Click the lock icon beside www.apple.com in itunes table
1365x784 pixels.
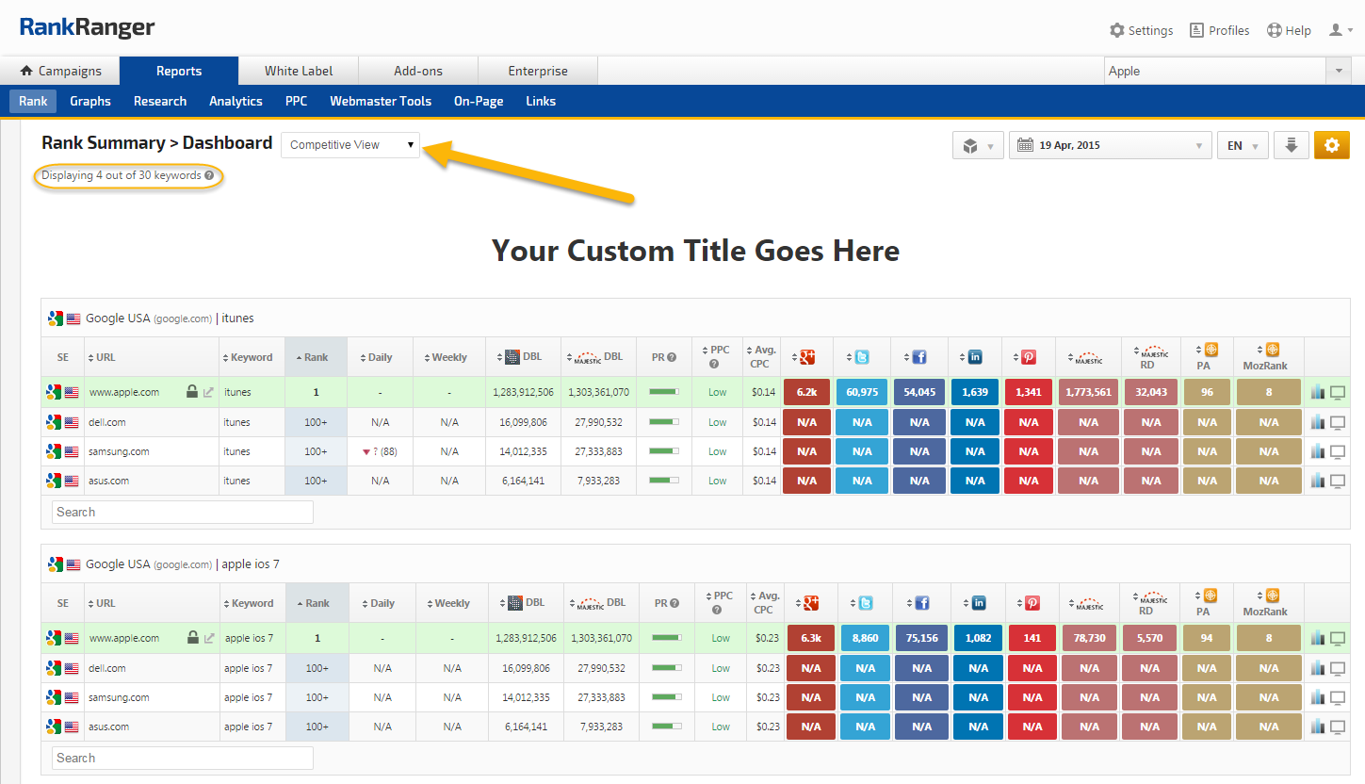coord(192,392)
